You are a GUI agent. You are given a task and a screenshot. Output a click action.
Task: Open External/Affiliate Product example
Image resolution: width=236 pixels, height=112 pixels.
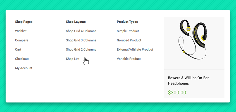(135, 50)
